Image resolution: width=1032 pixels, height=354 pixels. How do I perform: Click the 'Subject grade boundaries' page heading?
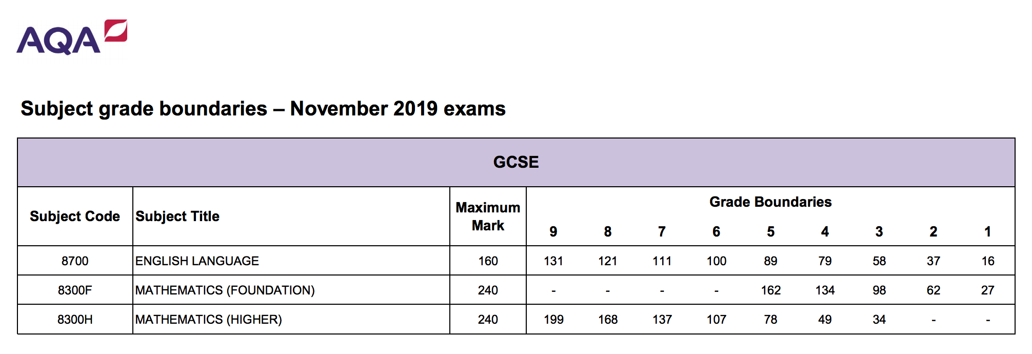click(x=263, y=109)
